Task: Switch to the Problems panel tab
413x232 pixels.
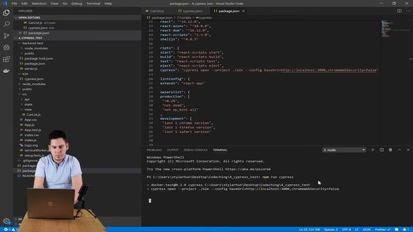Action: coord(154,150)
